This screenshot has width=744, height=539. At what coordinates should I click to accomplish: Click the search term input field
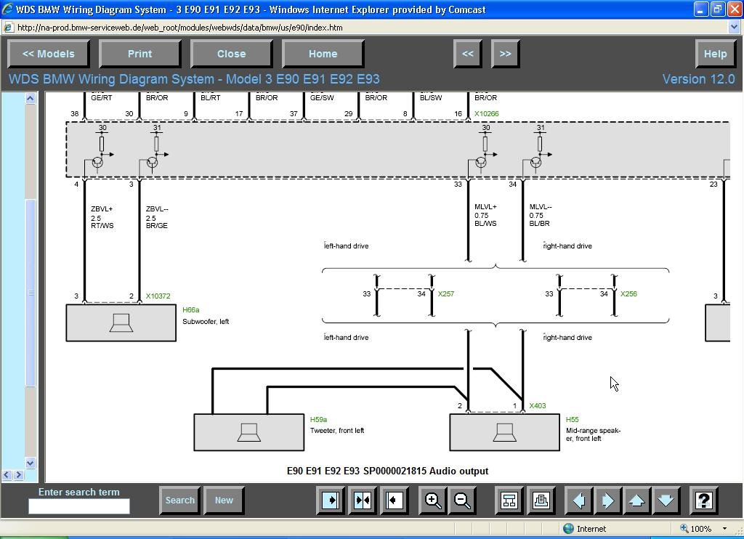click(78, 506)
